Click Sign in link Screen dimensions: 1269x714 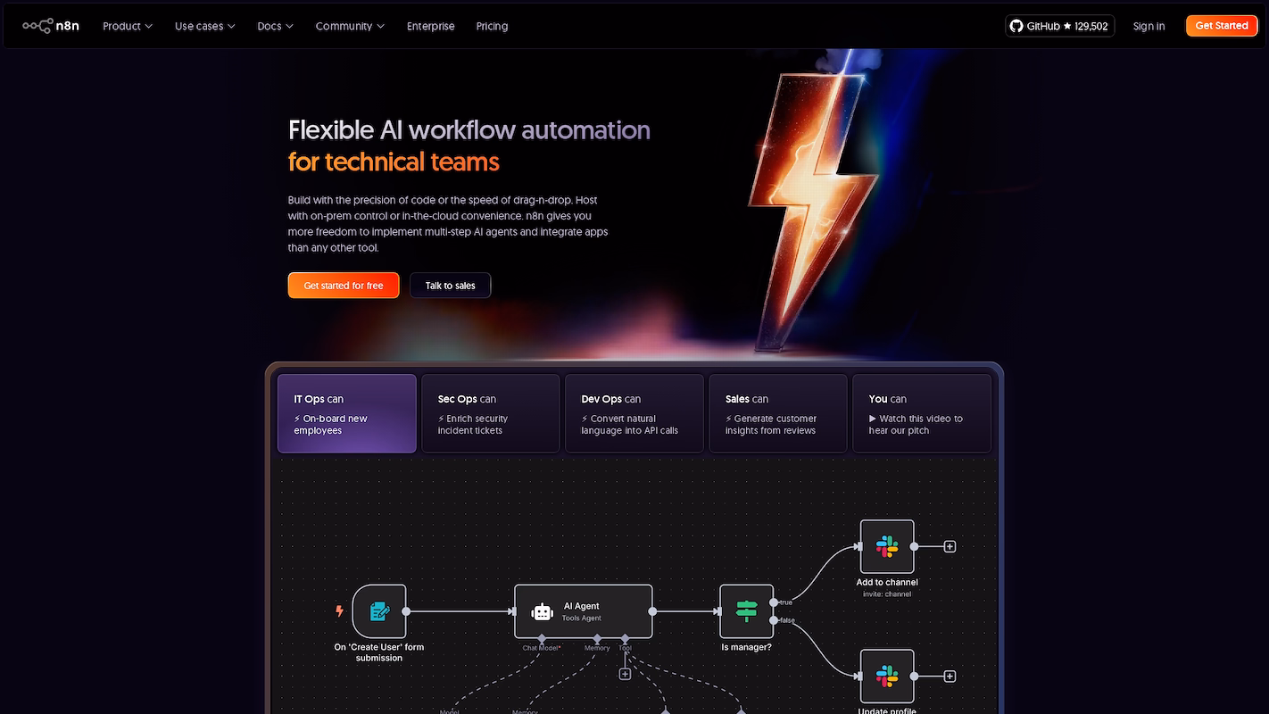1149,26
